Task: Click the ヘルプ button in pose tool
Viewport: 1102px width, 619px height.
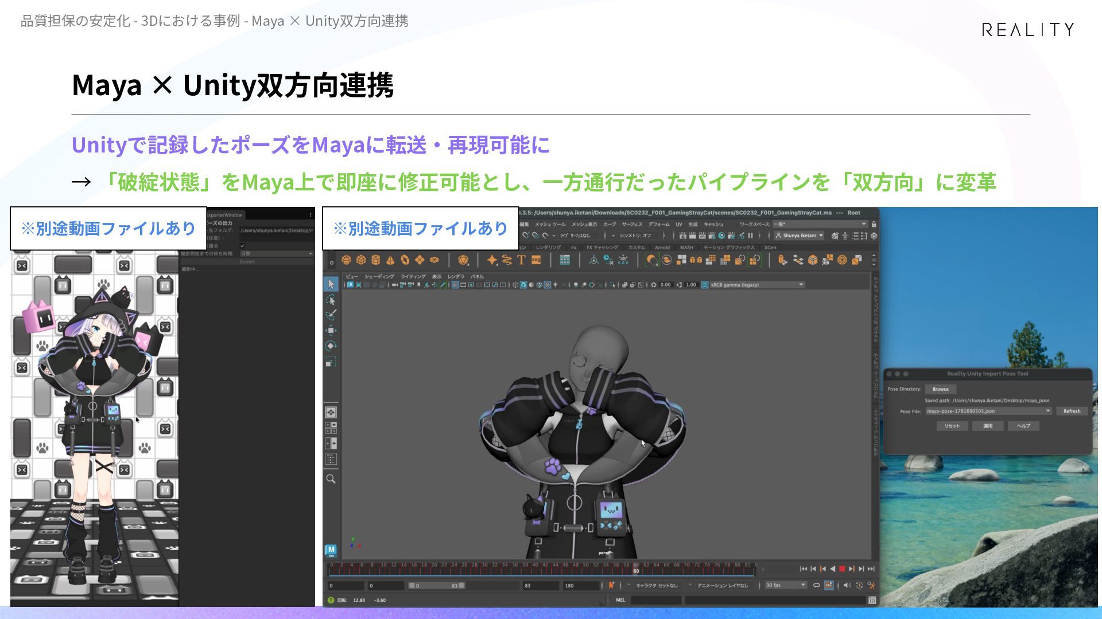Action: tap(1023, 426)
